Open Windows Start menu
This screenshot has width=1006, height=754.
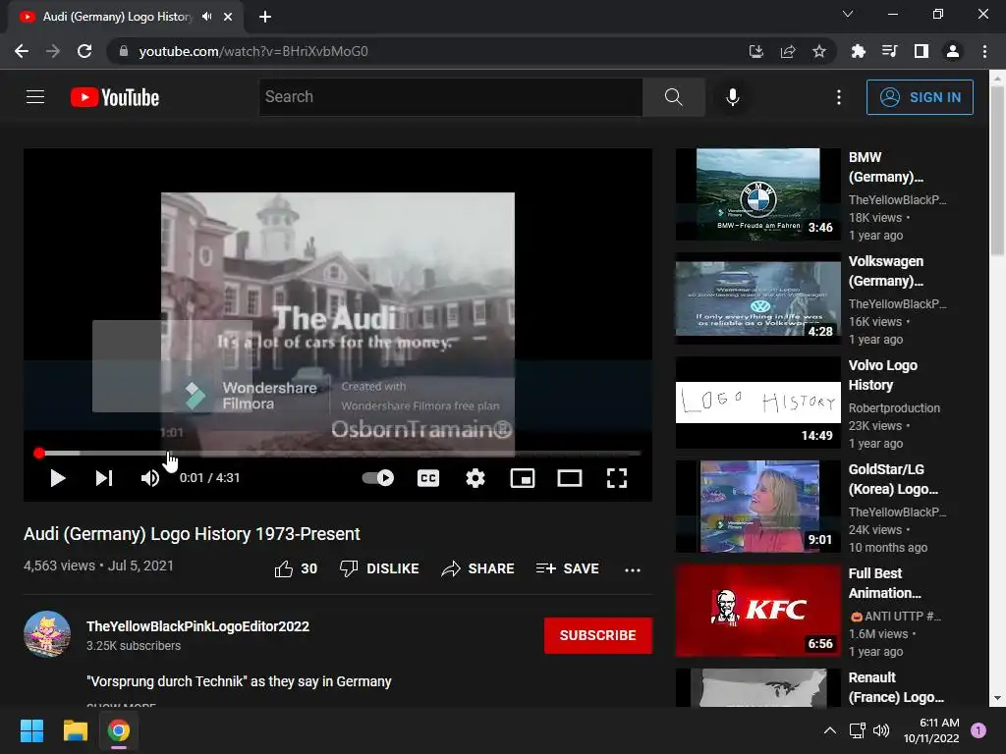point(31,730)
